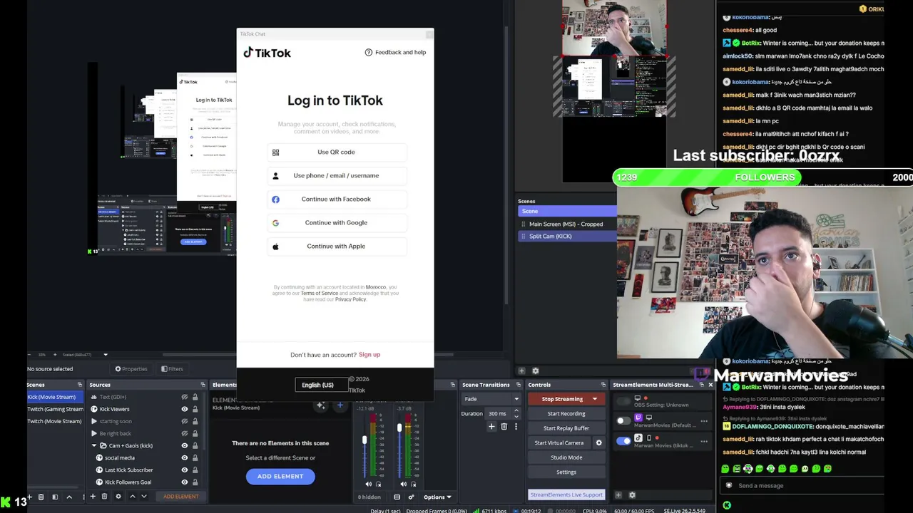Toggle MarwanMovies Twitch multi-stream switch
913x513 pixels.
[623, 421]
